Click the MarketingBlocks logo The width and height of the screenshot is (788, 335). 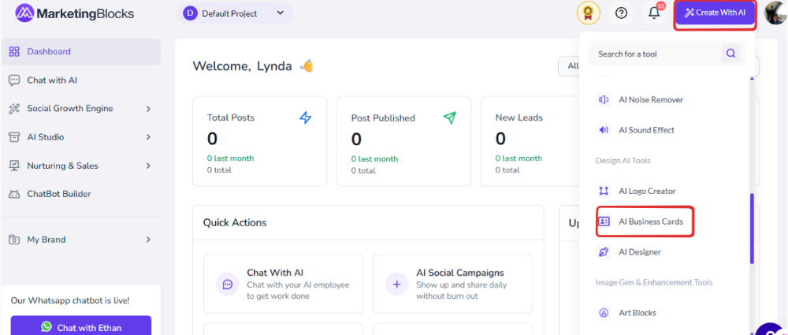[74, 13]
